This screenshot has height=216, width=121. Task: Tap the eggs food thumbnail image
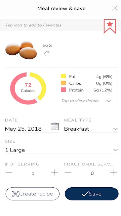click(x=21, y=50)
